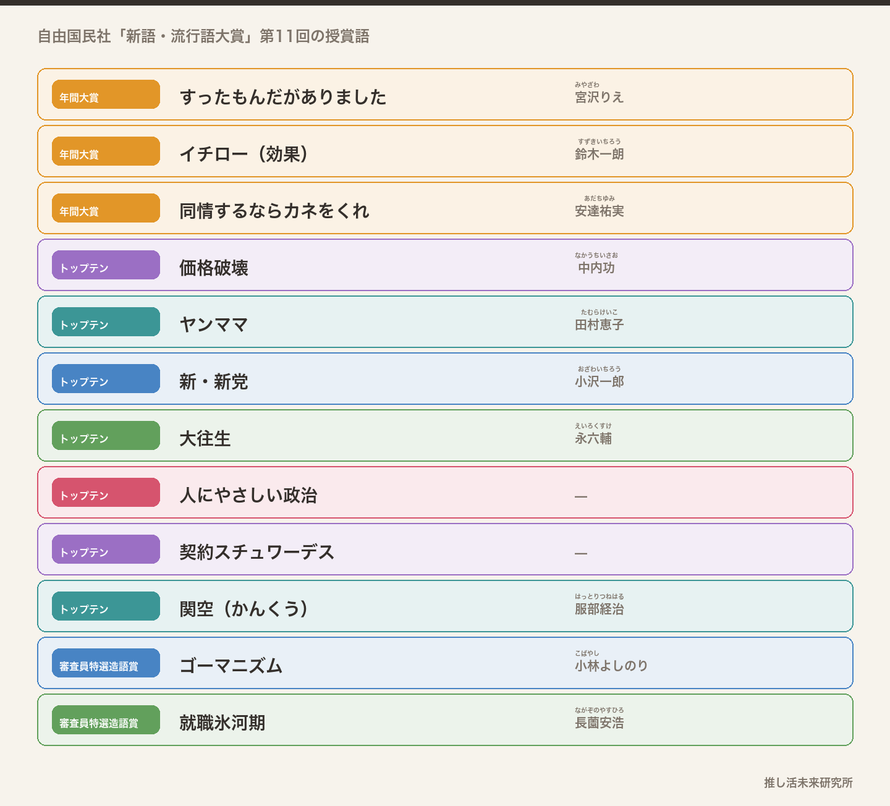Viewport: 890px width, 806px height.
Task: Click the トップテン badge beside 人にやさしい政治
Action: click(106, 493)
